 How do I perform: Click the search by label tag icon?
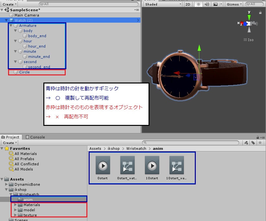pos(253,143)
